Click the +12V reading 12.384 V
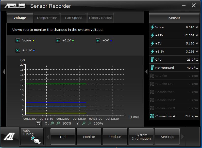Screen dimensions: 202x148 [x=191, y=35]
